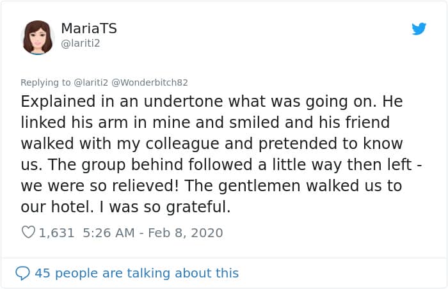Click the 1,631 likes count
This screenshot has height=289, width=448.
point(56,233)
